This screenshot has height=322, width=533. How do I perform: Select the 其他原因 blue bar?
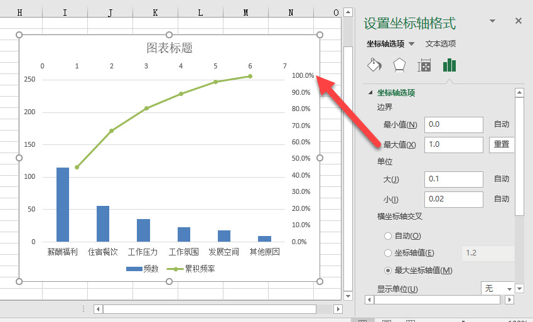click(x=264, y=239)
